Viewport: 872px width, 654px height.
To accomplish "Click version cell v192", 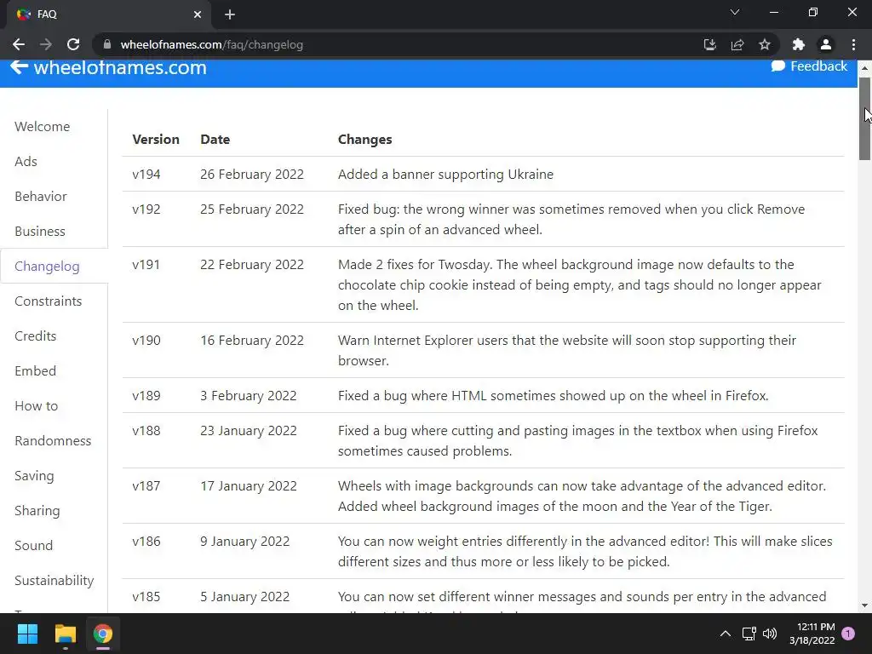I will [x=146, y=209].
